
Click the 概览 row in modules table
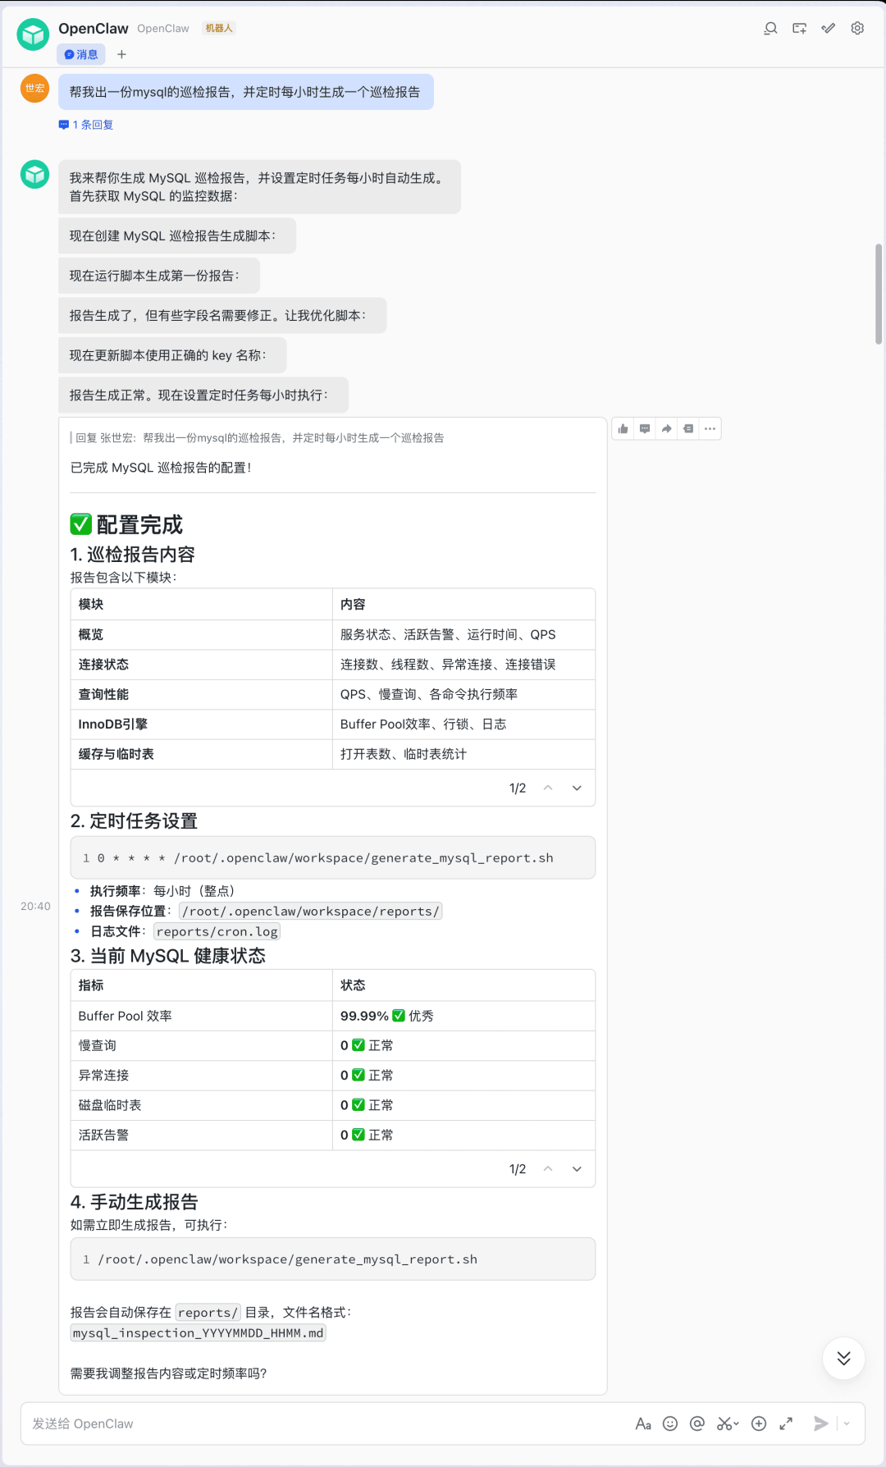click(x=333, y=635)
